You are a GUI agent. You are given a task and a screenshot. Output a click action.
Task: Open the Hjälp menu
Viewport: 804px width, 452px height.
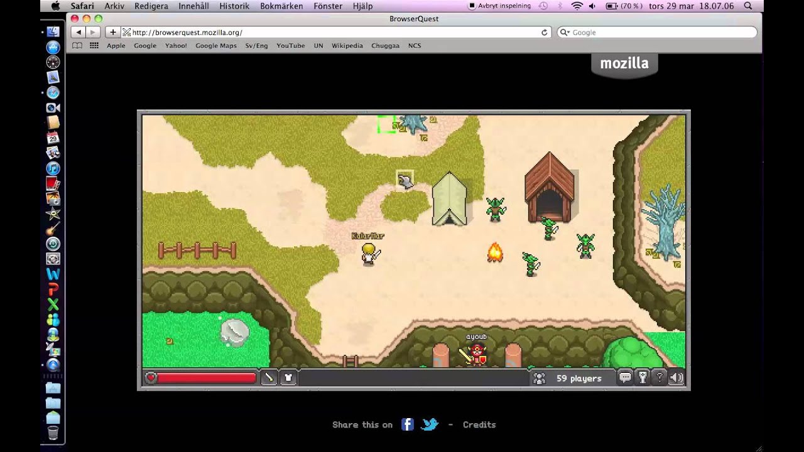click(362, 6)
